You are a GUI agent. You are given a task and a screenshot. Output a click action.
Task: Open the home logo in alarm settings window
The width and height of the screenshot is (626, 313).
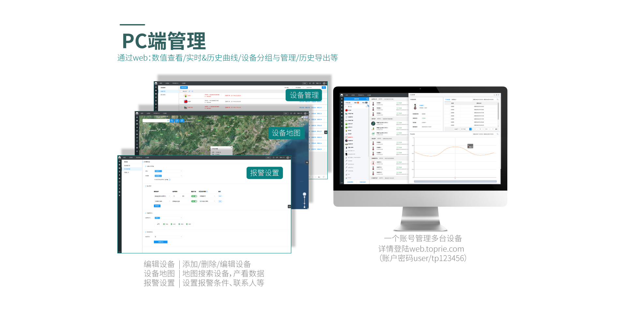coord(119,157)
